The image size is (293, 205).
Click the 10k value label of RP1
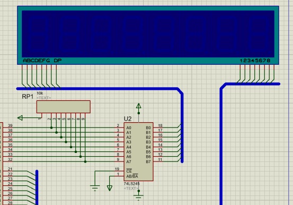pyautogui.click(x=40, y=93)
